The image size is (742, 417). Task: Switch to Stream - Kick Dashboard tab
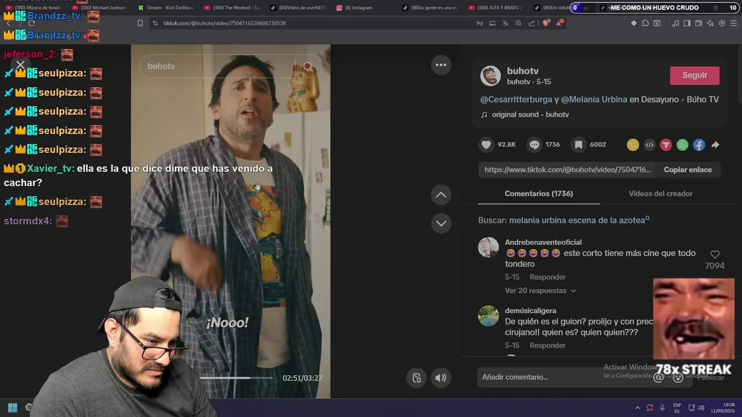click(x=166, y=8)
